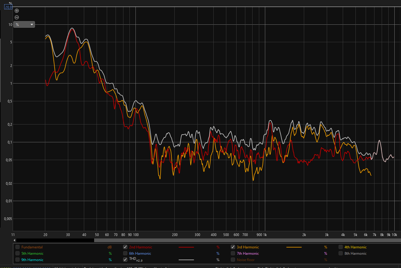
Task: Enable the 4th Harmonic trace checkbox
Action: click(341, 247)
